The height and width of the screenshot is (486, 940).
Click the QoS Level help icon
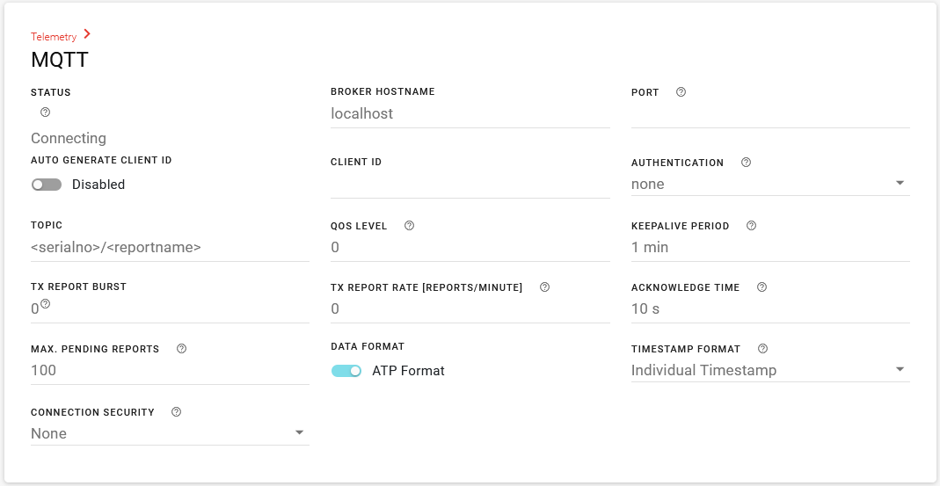[x=409, y=226]
